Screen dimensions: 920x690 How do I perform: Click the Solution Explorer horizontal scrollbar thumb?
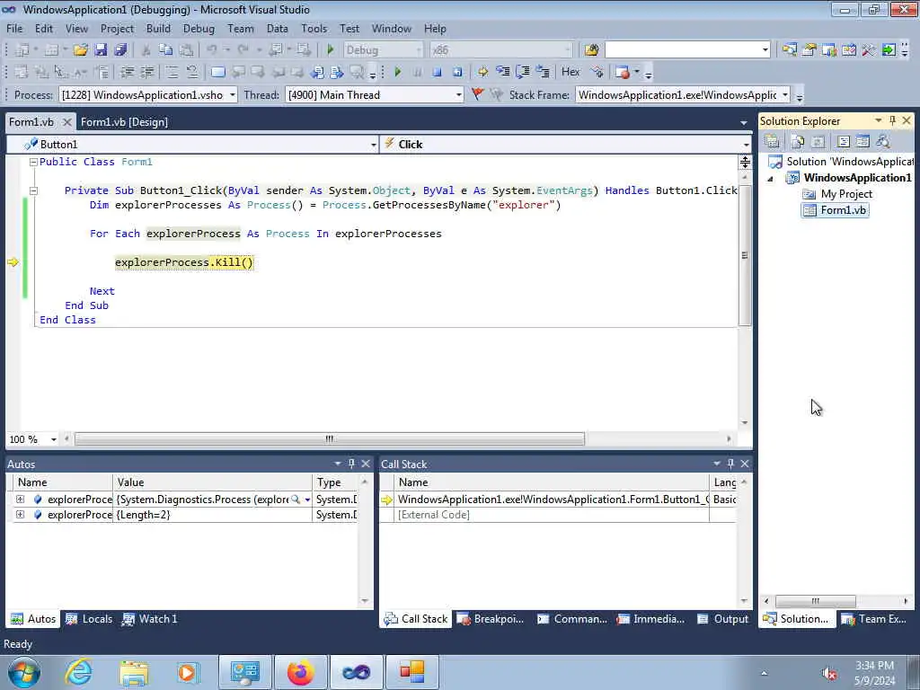coord(815,601)
